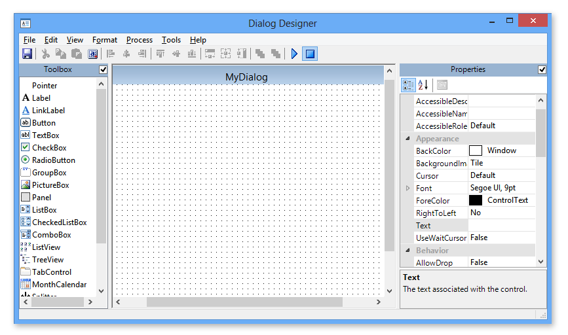Click the Text property value field

tap(501, 226)
